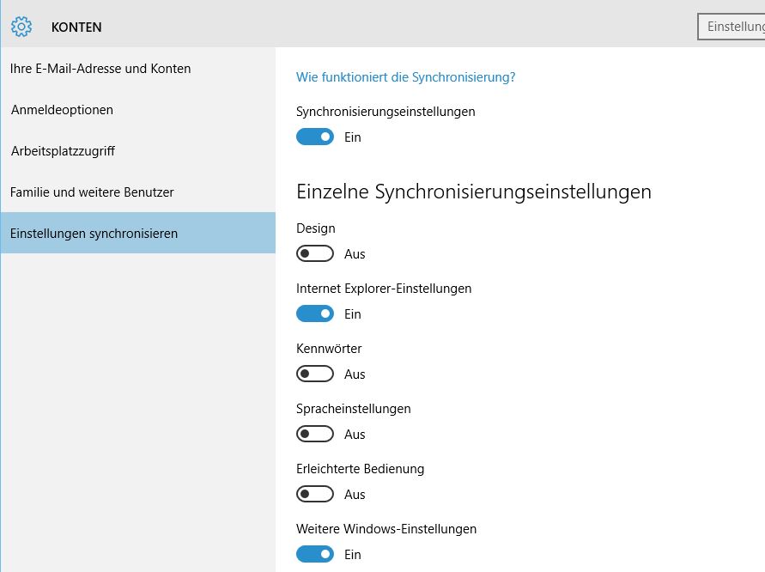Screen dimensions: 765x572
Task: Disable Internet Explorer-Einstellungen sync toggle
Action: click(x=315, y=313)
